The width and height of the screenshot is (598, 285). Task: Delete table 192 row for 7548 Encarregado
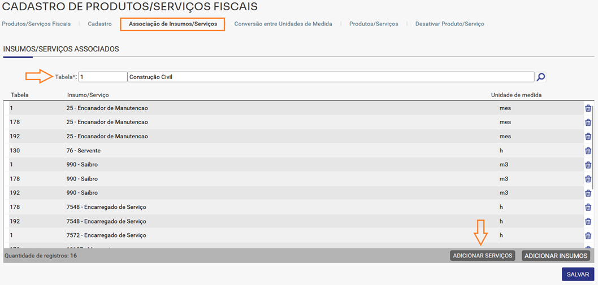pos(588,221)
